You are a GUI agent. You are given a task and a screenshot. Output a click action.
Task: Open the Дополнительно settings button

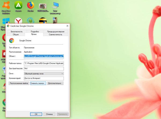point(55,83)
